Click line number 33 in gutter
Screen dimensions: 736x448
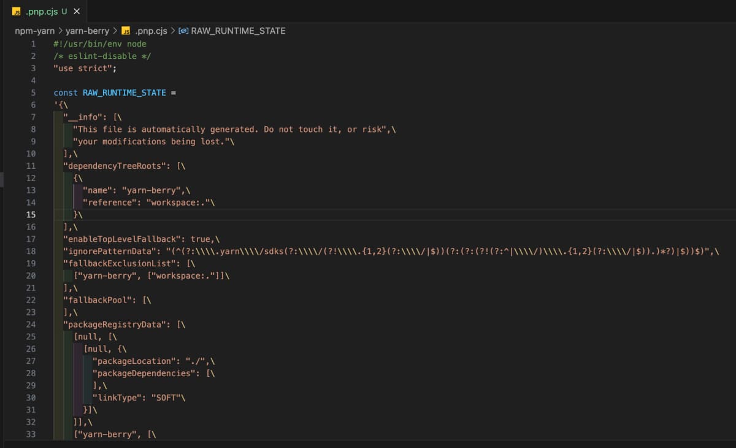(x=31, y=434)
